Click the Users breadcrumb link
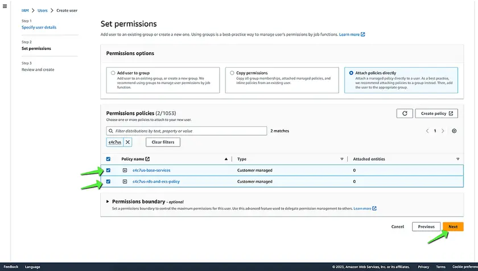Viewport: 478px width, 271px height. click(x=42, y=10)
